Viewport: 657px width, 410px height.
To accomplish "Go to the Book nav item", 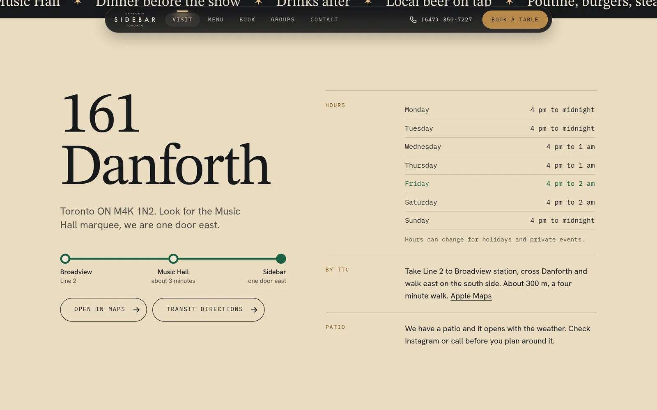I will tap(247, 20).
